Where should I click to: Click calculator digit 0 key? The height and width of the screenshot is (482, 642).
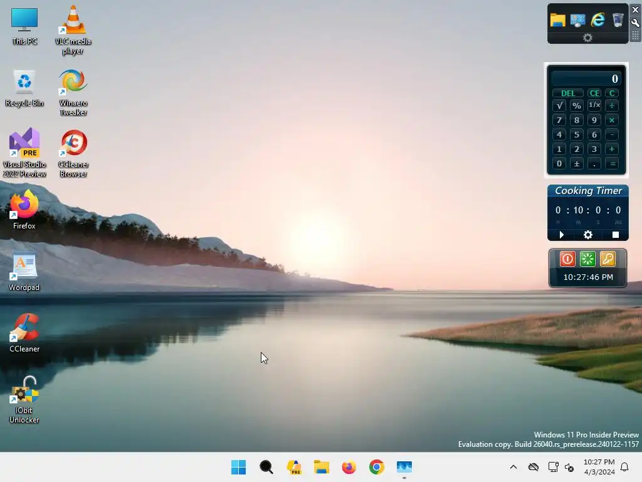(x=559, y=164)
